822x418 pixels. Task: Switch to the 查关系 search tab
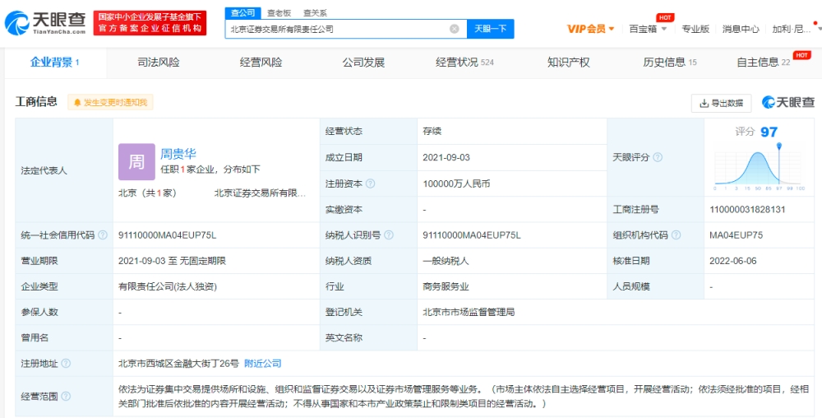pos(315,13)
